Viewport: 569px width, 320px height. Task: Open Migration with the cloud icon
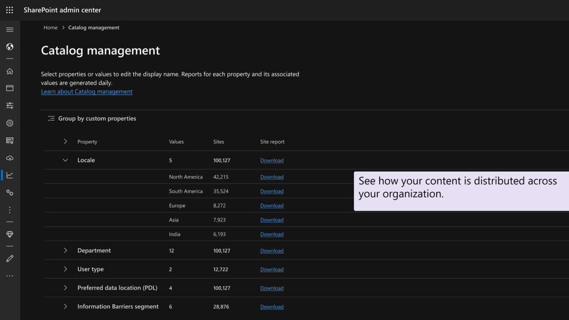pos(9,158)
